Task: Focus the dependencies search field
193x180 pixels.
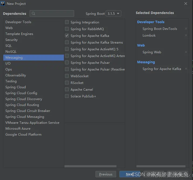Action: (x=52, y=13)
